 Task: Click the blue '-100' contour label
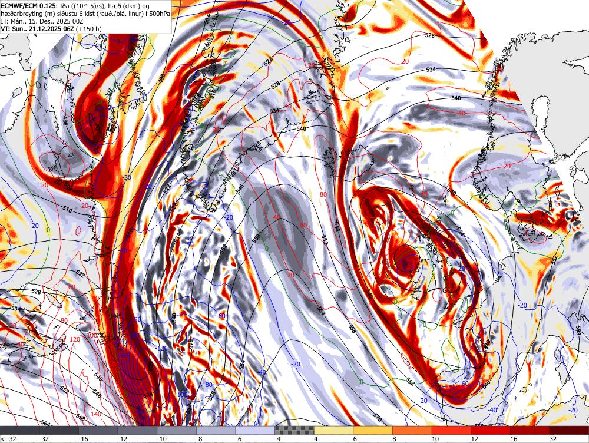pyautogui.click(x=182, y=395)
